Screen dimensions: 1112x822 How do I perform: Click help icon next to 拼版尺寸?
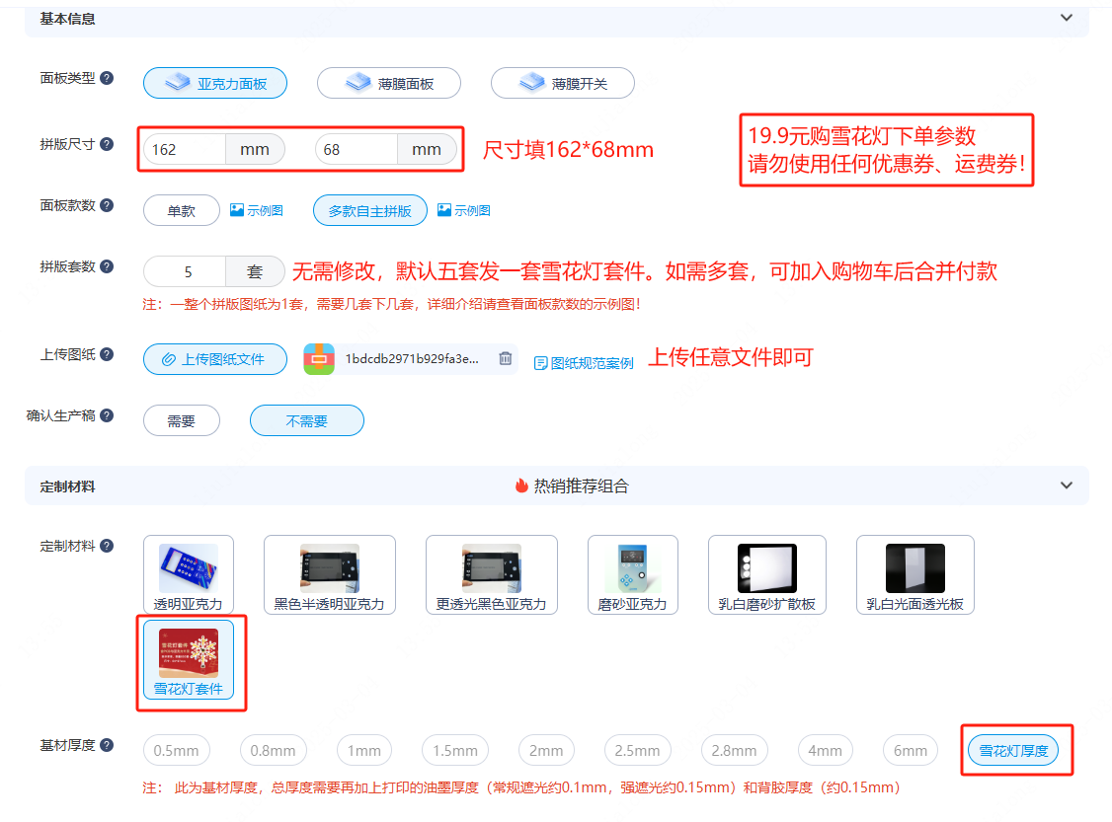click(107, 144)
